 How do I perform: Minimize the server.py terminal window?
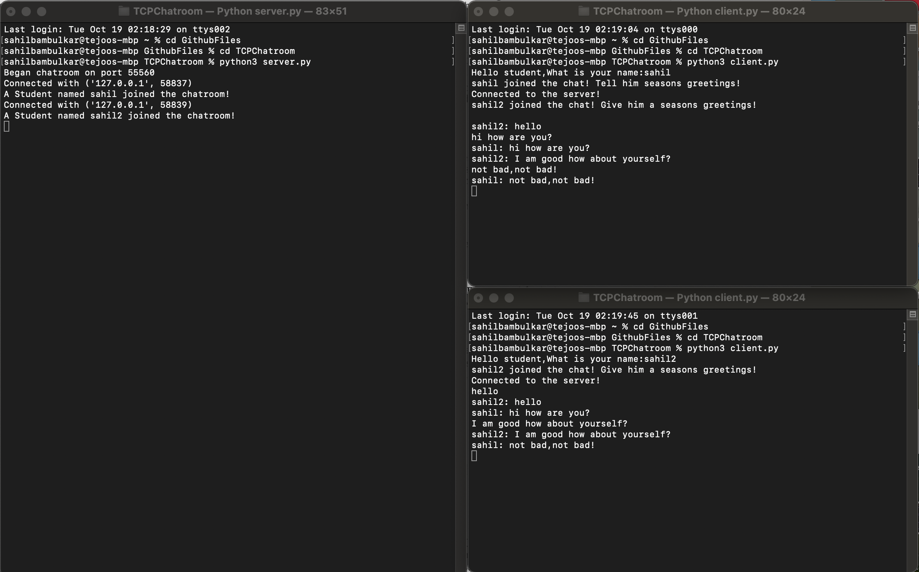tap(27, 11)
